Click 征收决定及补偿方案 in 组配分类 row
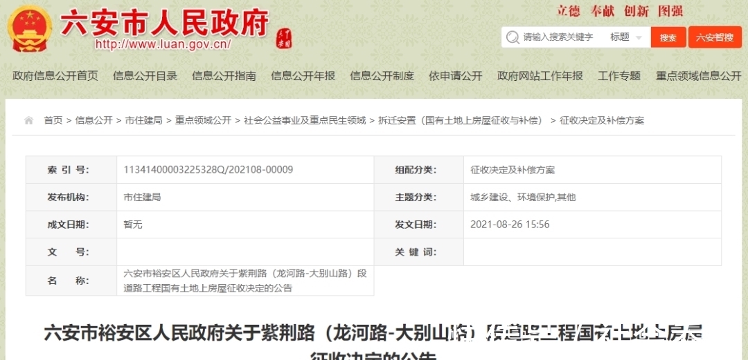Screen dimensions: 748x360 click(x=513, y=170)
